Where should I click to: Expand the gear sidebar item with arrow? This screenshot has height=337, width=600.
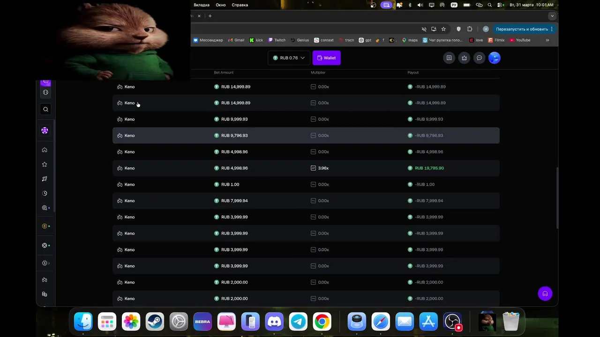click(45, 263)
